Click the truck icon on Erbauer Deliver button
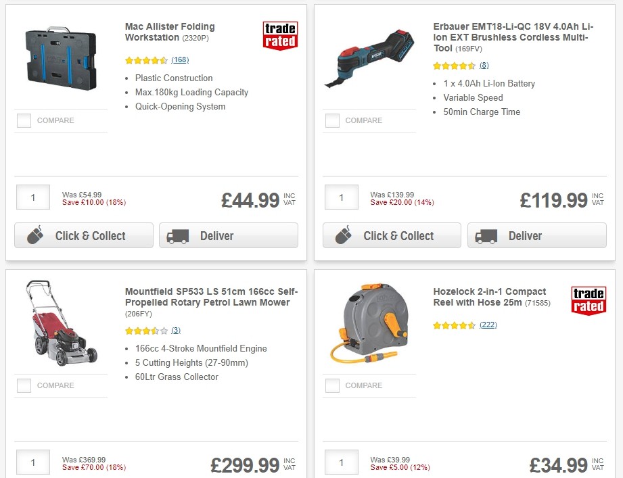 [x=484, y=235]
